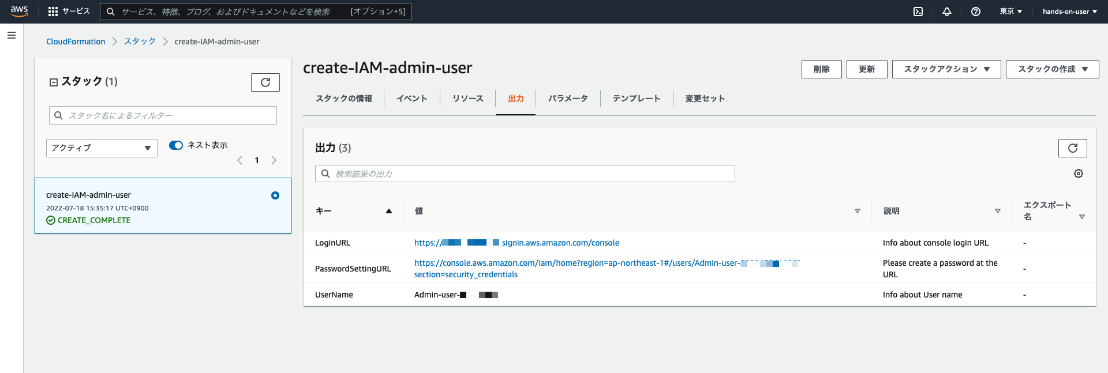Click the create-IAM-admin-user stack list entry

coord(163,206)
